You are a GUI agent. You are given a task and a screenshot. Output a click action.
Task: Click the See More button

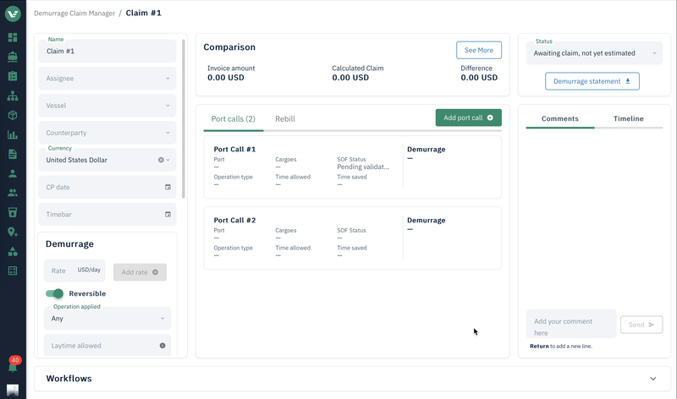479,50
